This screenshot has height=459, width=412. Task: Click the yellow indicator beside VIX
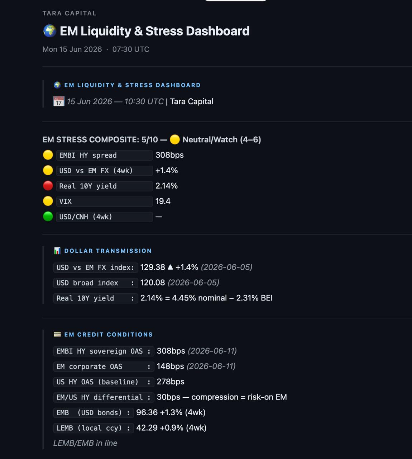point(48,201)
